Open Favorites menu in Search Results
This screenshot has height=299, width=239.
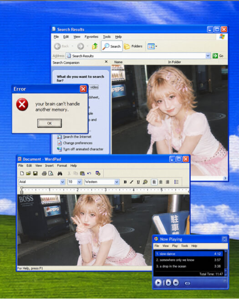coord(92,36)
